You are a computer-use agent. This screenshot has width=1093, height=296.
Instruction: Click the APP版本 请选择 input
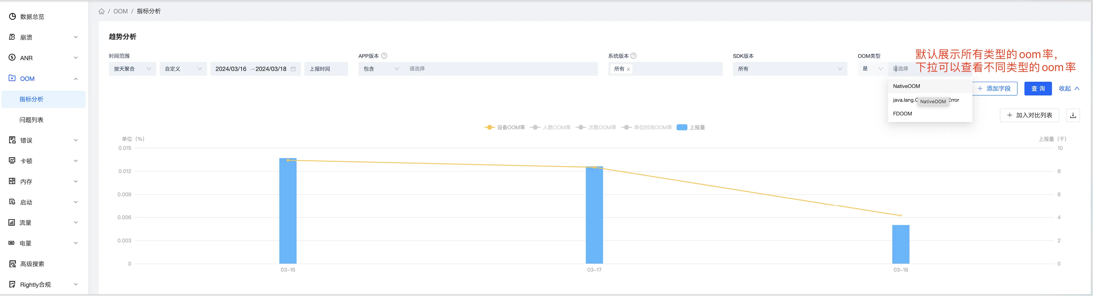pyautogui.click(x=501, y=69)
